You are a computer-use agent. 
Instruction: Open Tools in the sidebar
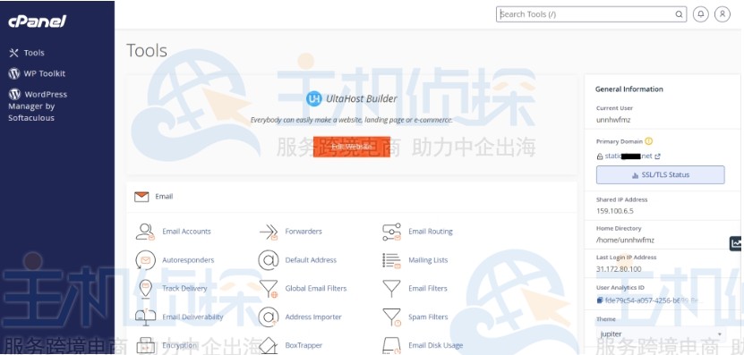tap(34, 53)
